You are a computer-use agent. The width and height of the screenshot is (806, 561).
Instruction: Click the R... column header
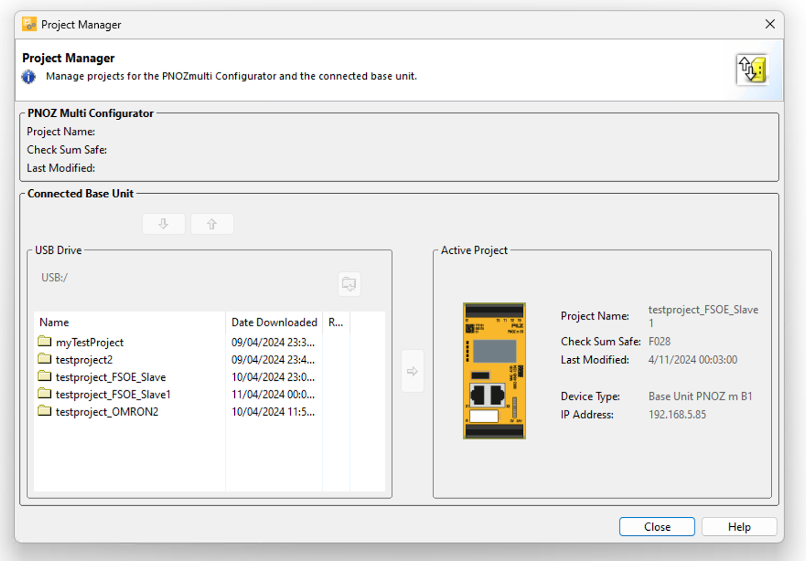pos(336,323)
